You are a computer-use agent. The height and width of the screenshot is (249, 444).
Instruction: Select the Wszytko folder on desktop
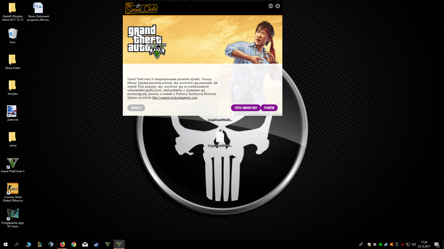pos(12,88)
